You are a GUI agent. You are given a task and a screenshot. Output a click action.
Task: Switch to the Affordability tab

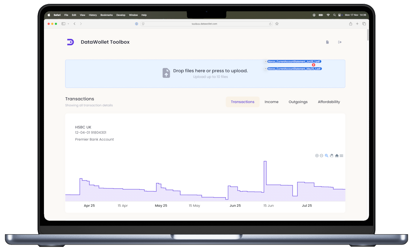(x=329, y=102)
